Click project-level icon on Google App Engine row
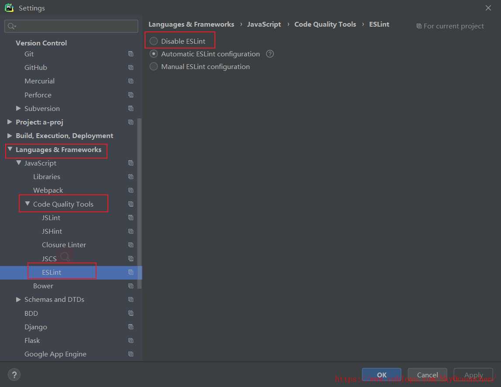501x387 pixels. (x=131, y=354)
